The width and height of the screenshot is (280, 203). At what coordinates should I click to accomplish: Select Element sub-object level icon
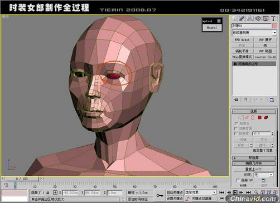(266, 117)
